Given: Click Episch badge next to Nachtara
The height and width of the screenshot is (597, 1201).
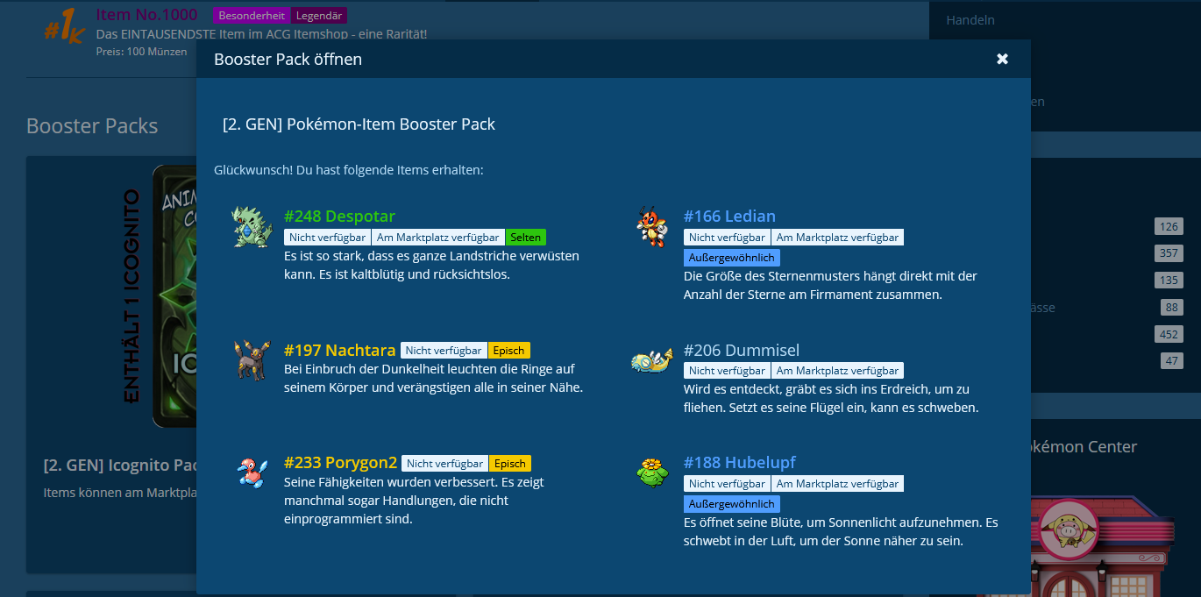Looking at the screenshot, I should coord(508,351).
